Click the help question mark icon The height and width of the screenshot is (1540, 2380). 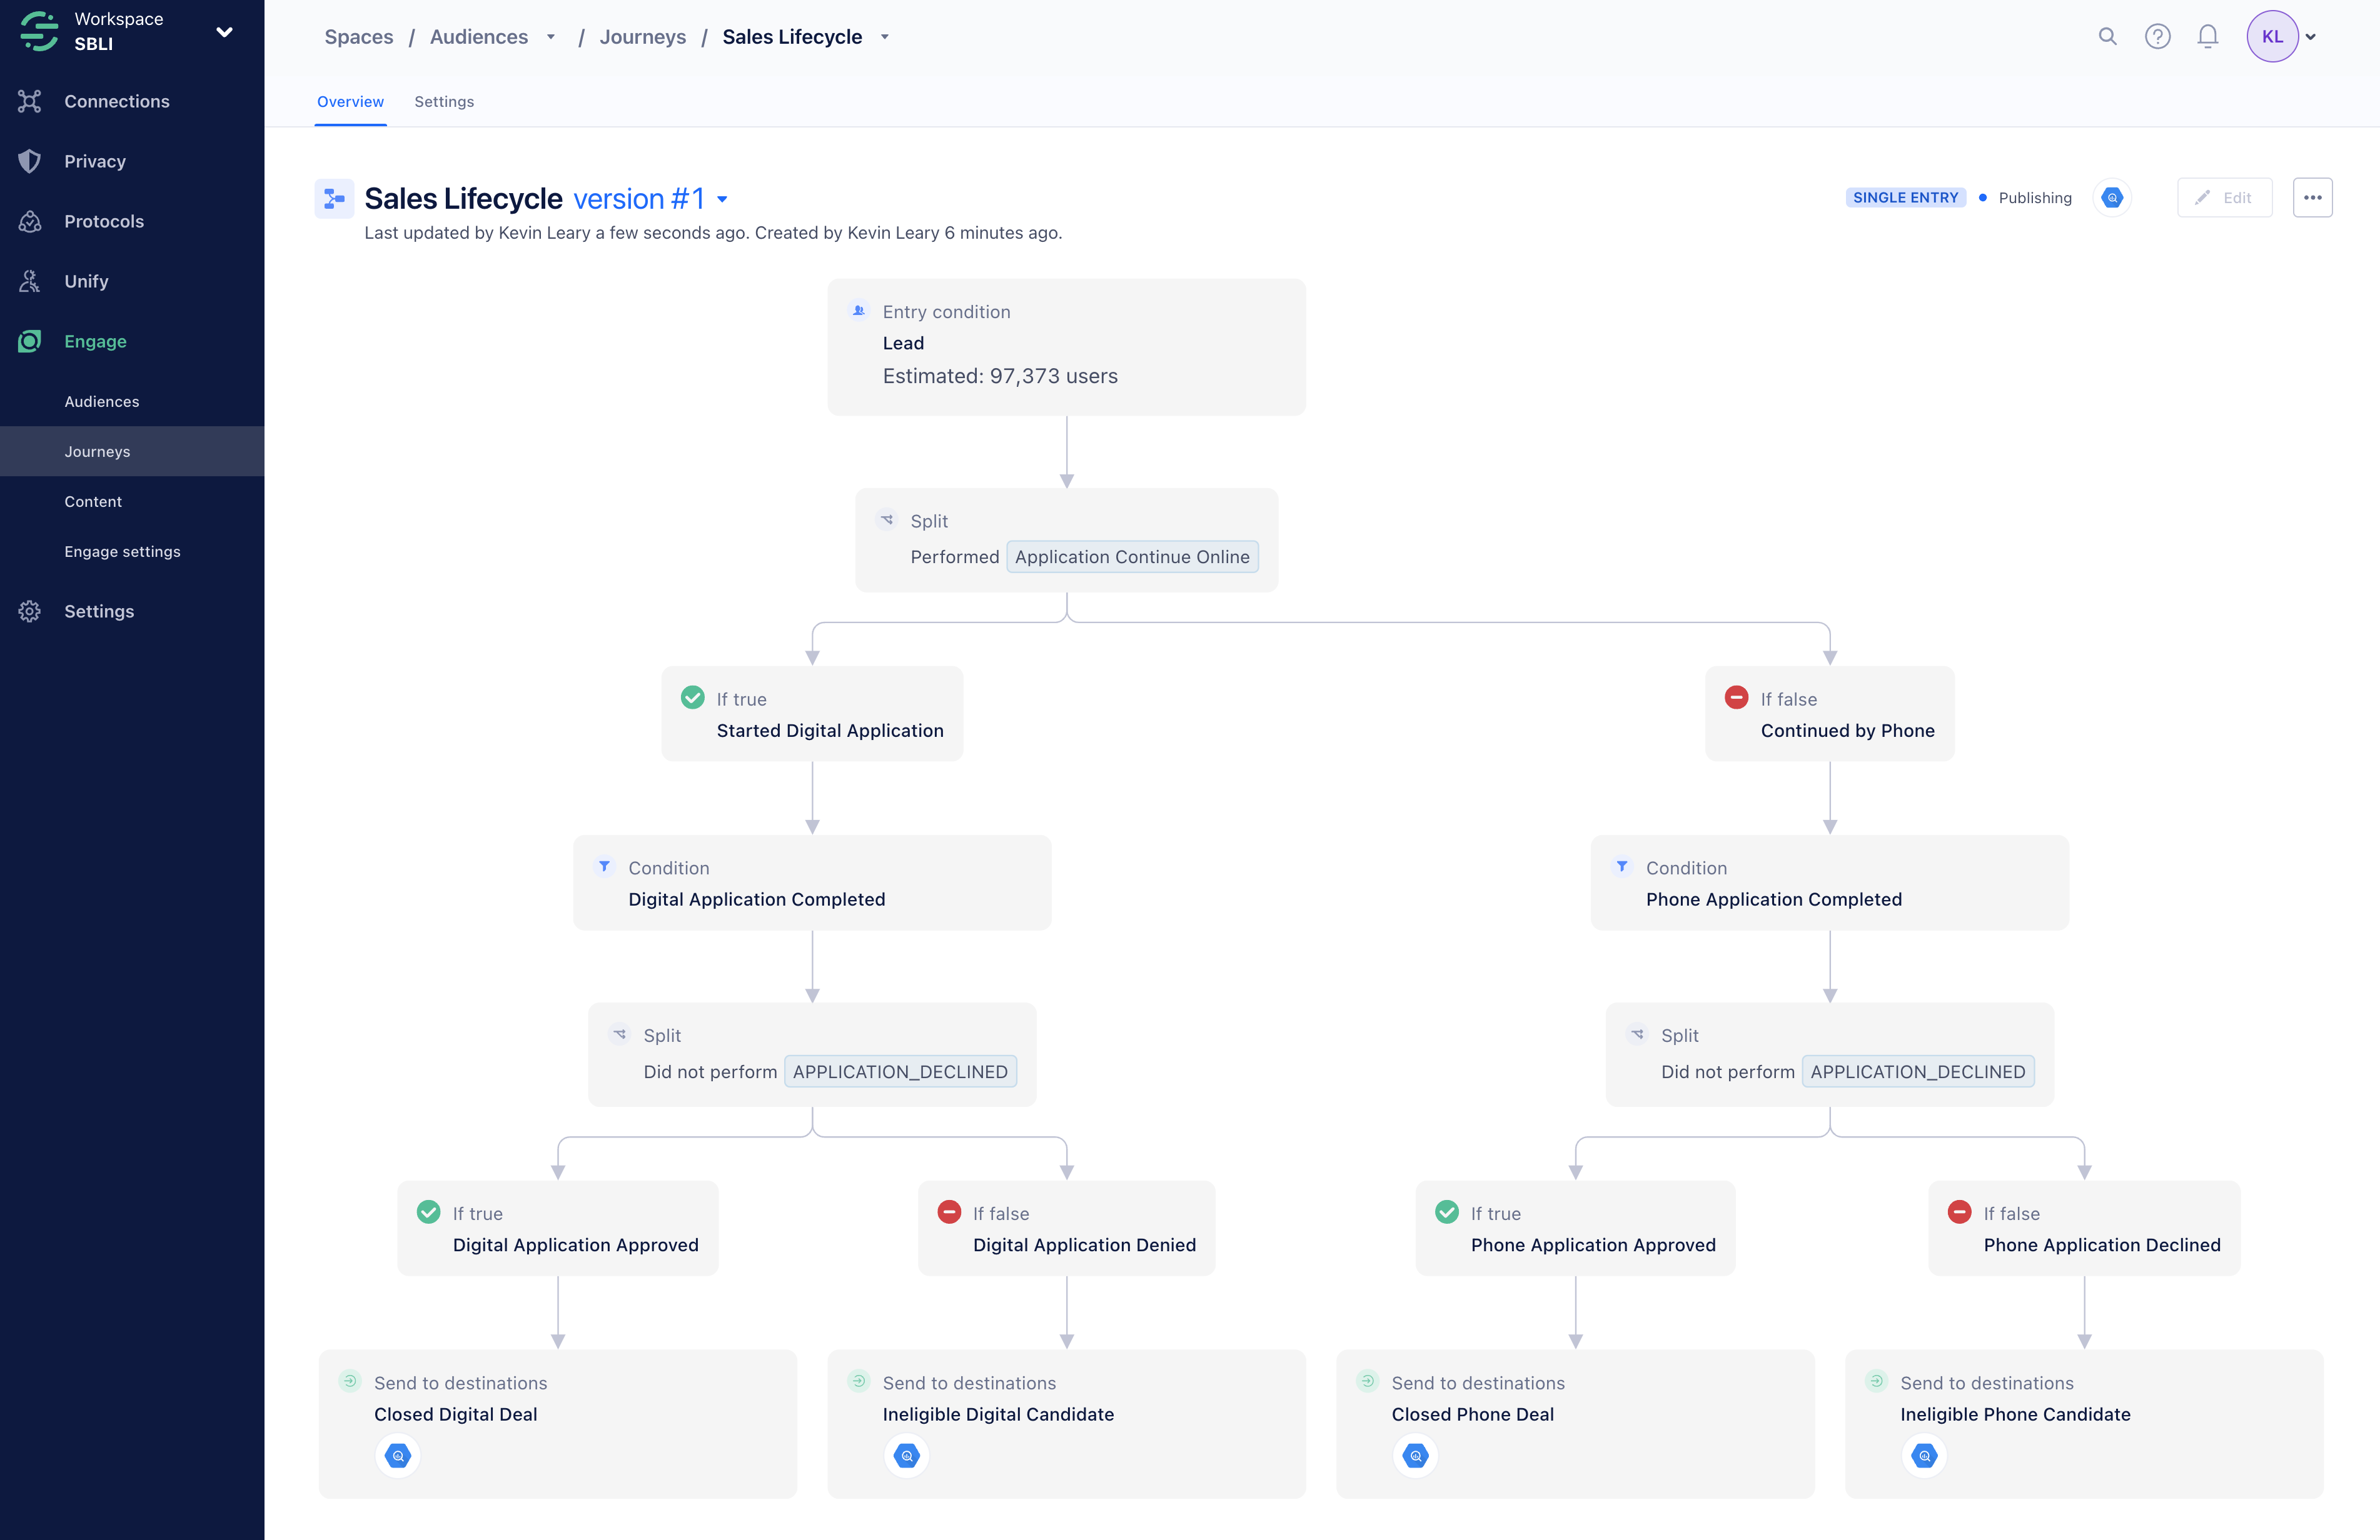pyautogui.click(x=2157, y=36)
